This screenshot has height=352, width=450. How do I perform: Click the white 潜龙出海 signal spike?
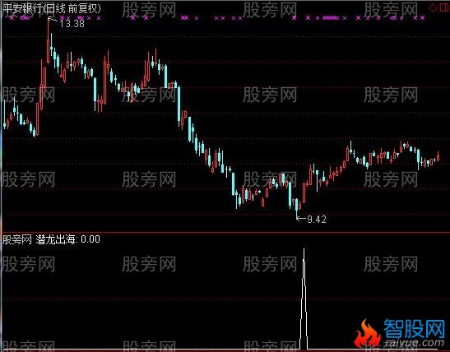304,299
